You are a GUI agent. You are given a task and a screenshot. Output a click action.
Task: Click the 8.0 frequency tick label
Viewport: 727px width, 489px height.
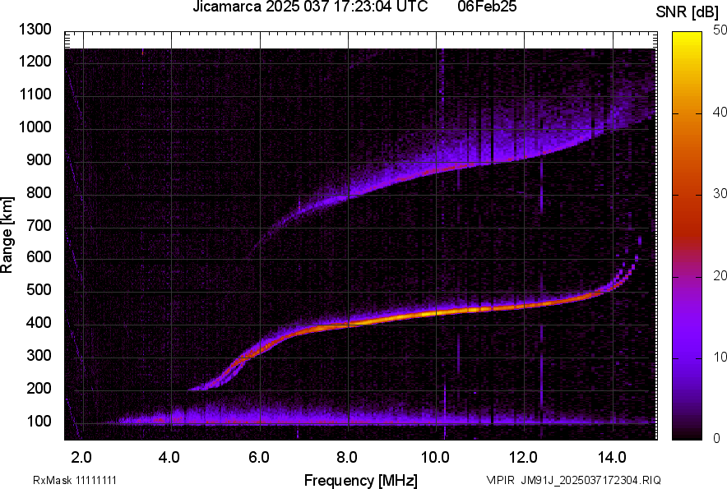tap(347, 458)
